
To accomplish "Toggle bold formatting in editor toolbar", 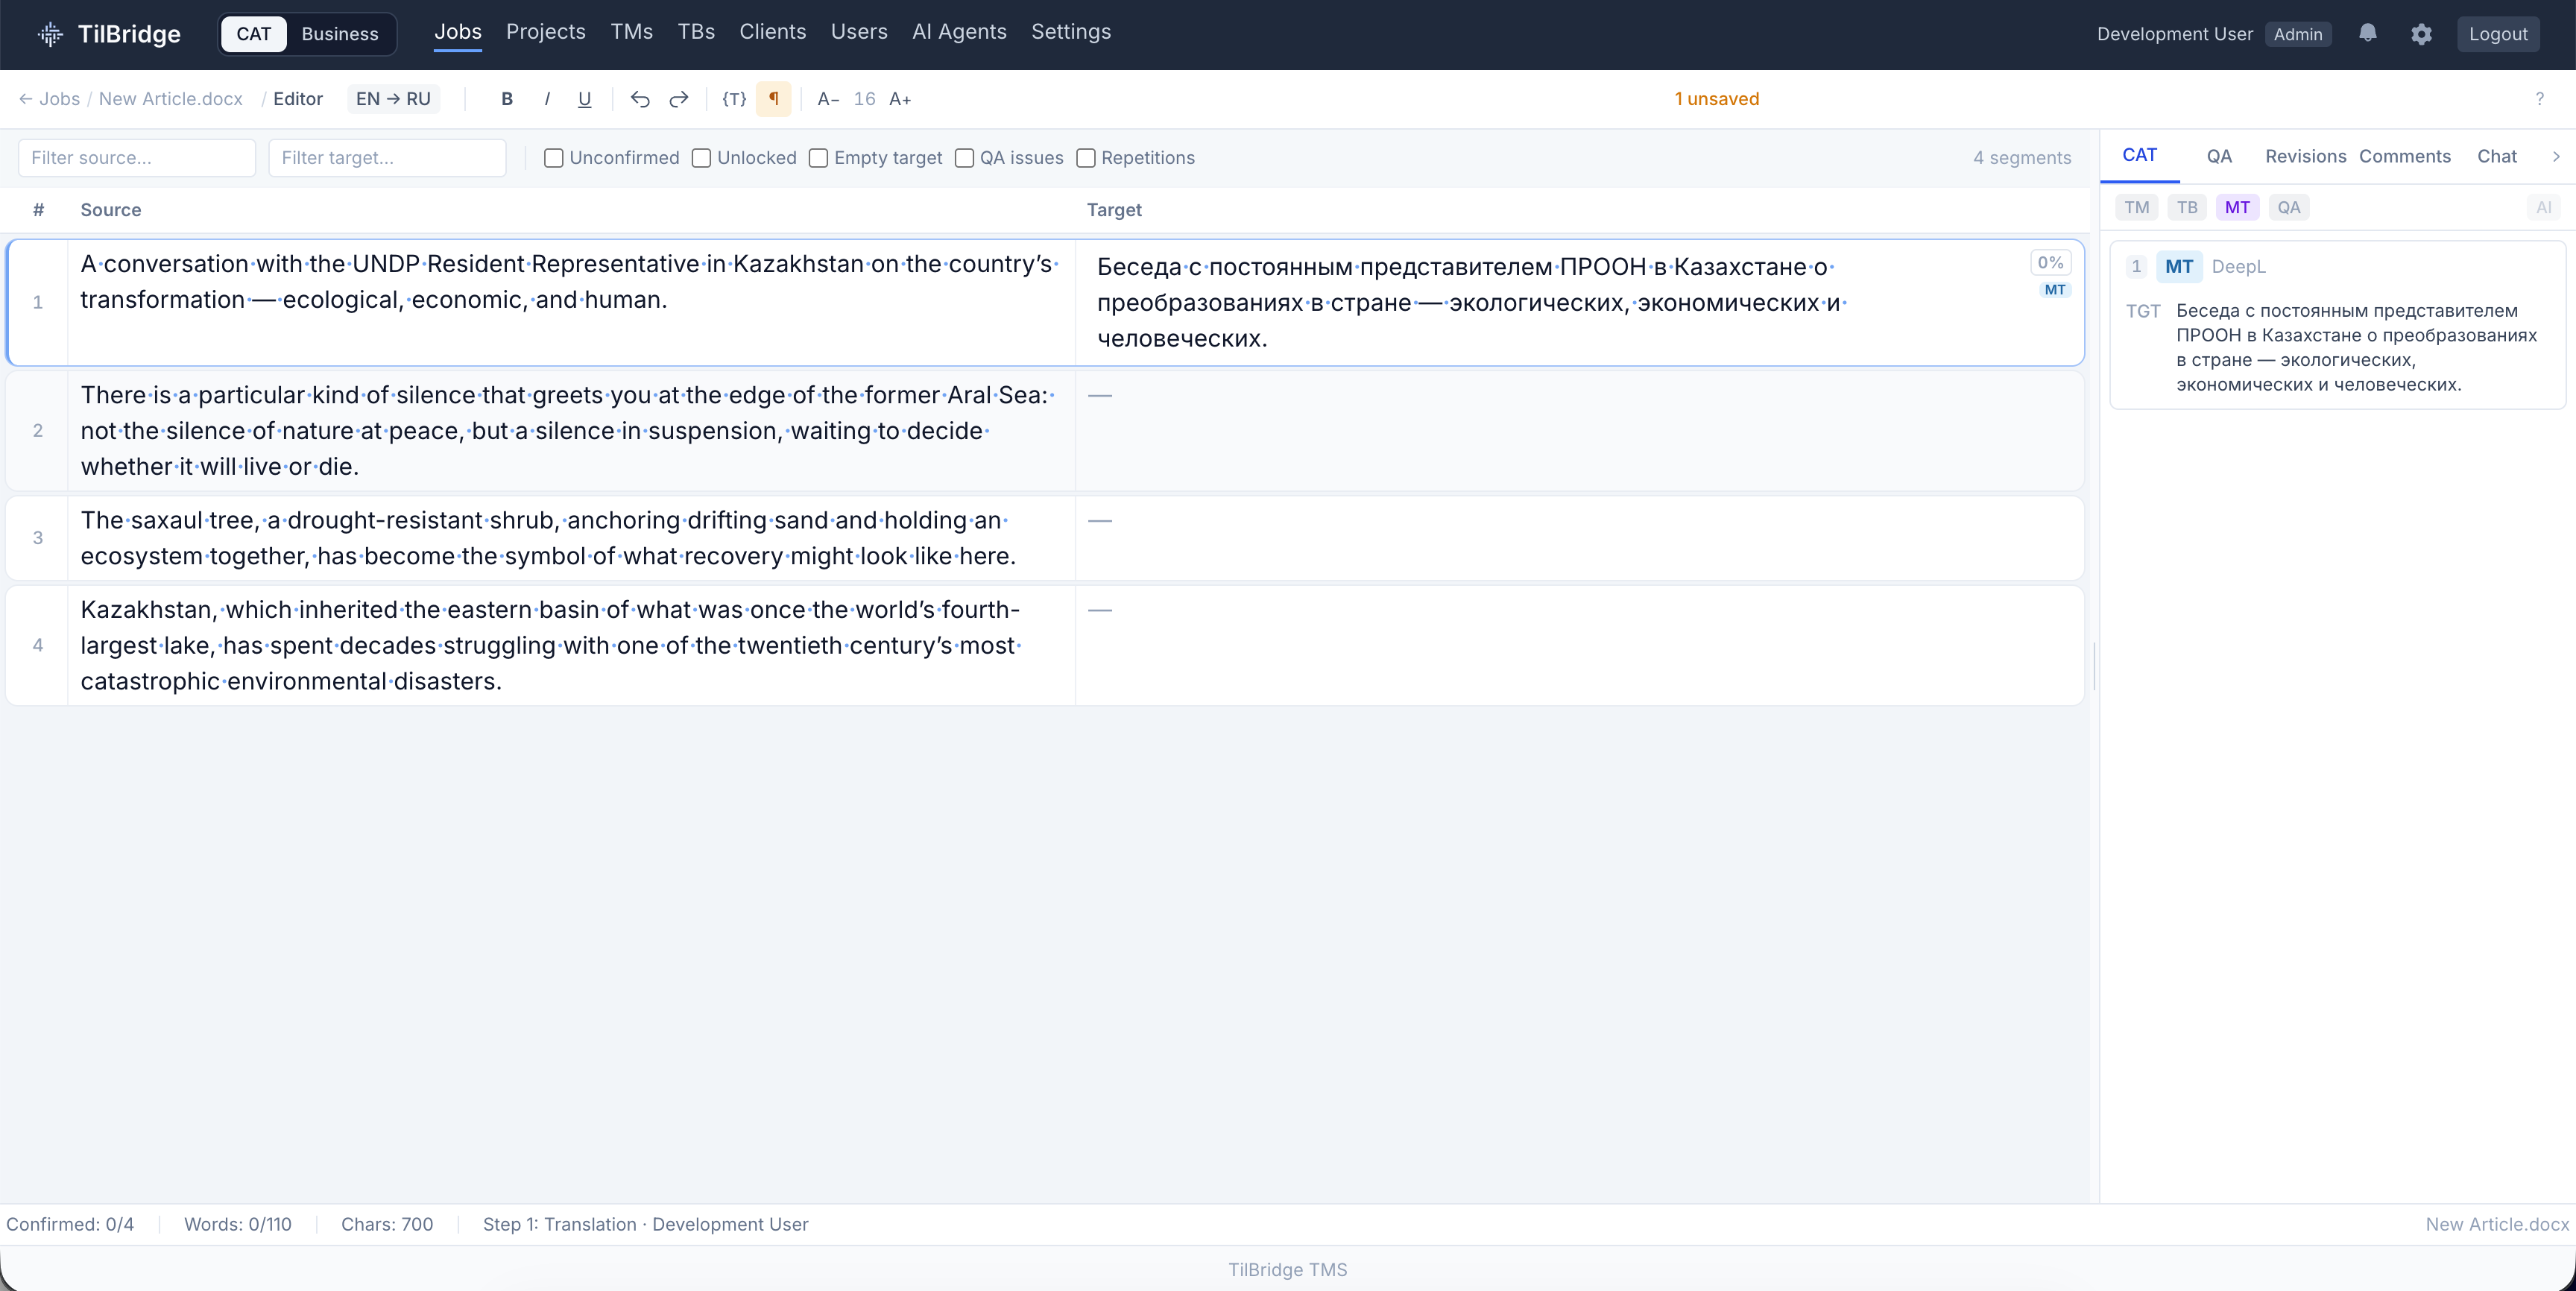I will click(x=507, y=99).
